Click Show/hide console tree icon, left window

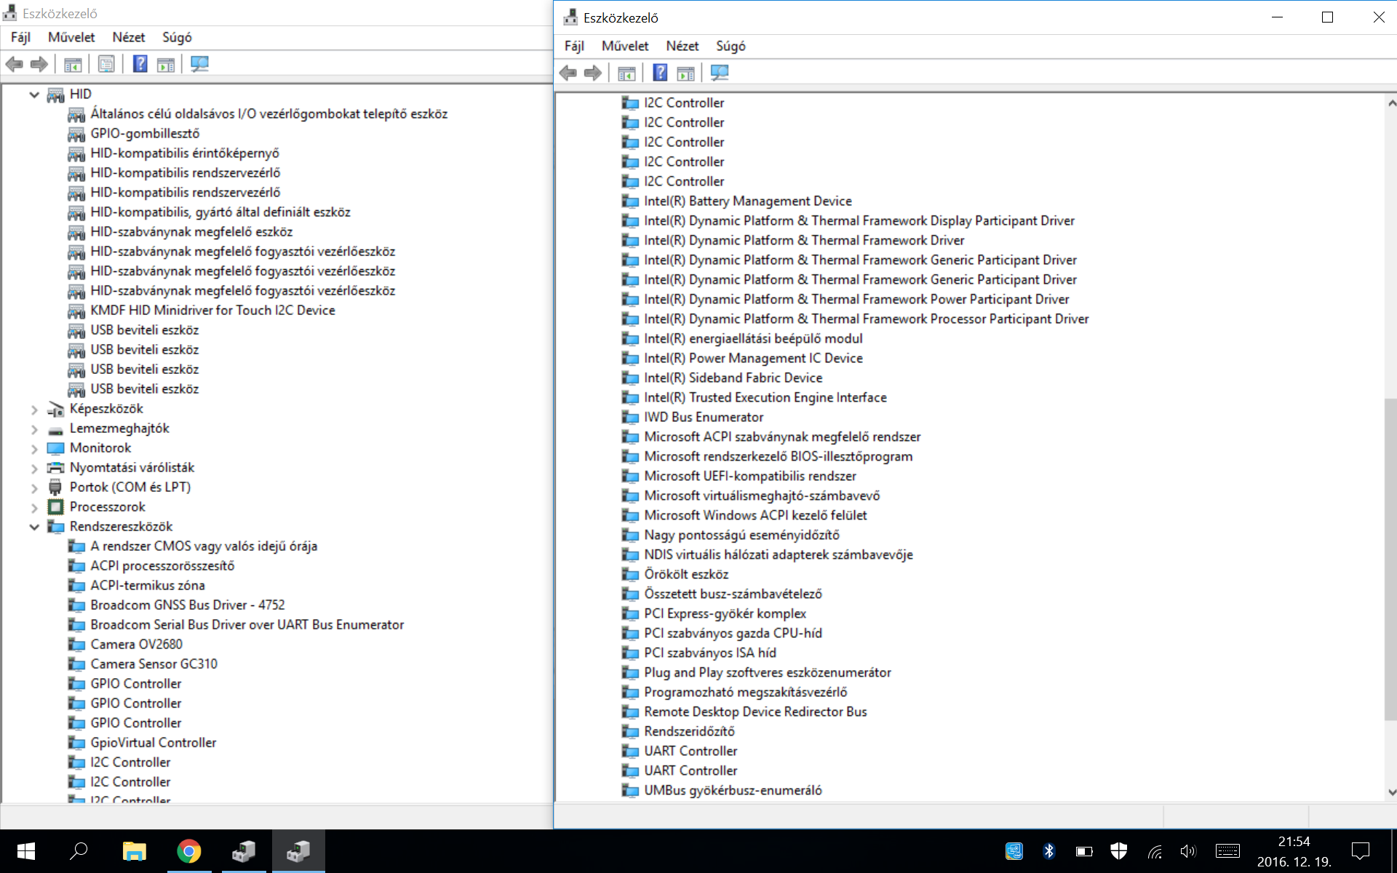(x=73, y=64)
